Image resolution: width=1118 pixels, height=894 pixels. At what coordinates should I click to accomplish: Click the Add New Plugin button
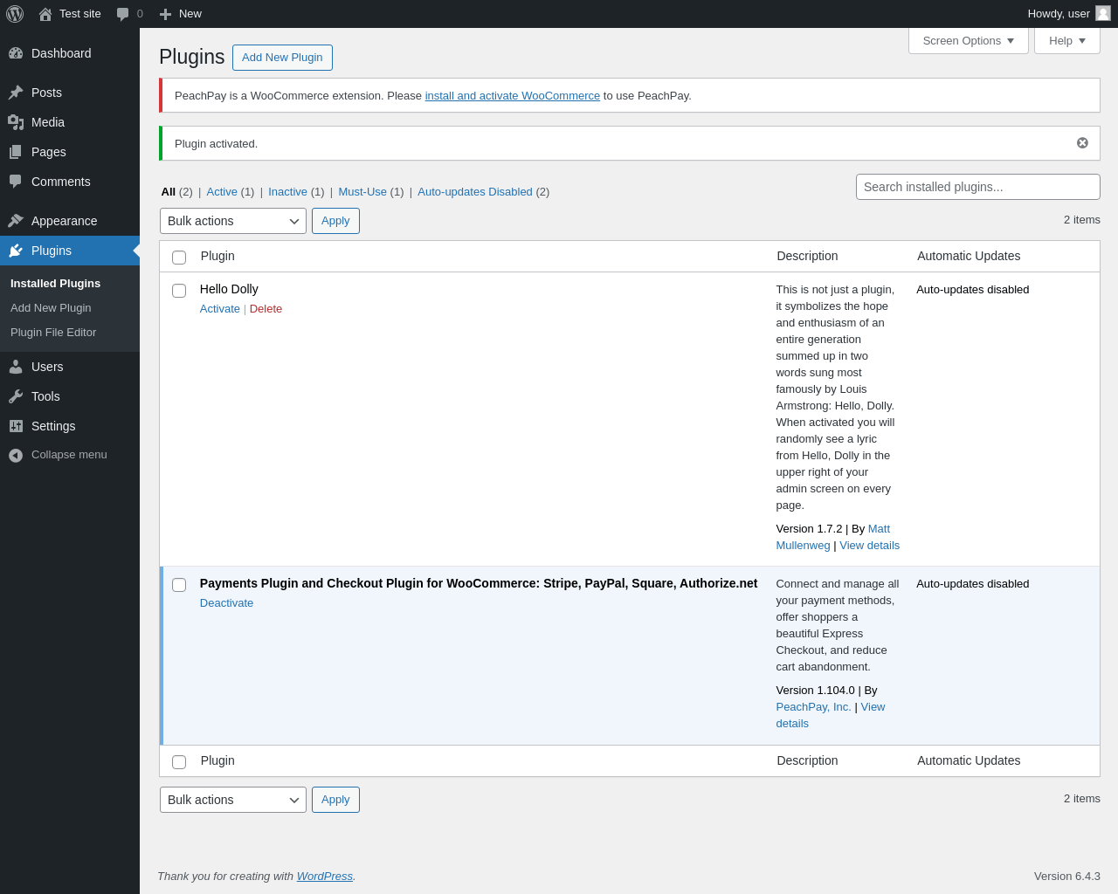(x=282, y=58)
